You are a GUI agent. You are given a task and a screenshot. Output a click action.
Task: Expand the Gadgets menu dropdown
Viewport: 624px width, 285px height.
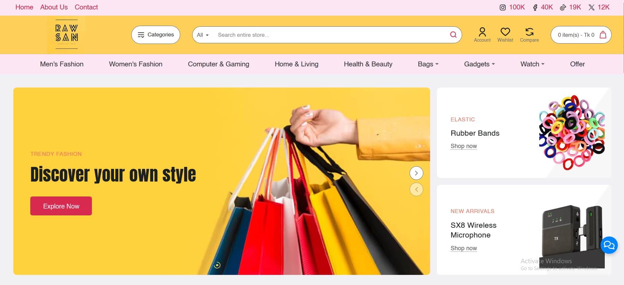(479, 64)
